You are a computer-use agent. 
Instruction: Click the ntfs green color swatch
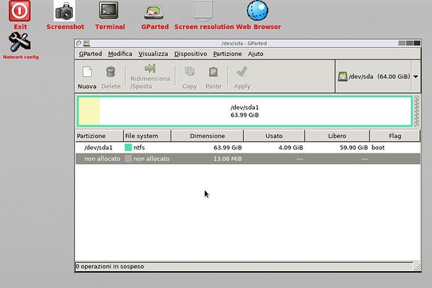click(x=128, y=147)
